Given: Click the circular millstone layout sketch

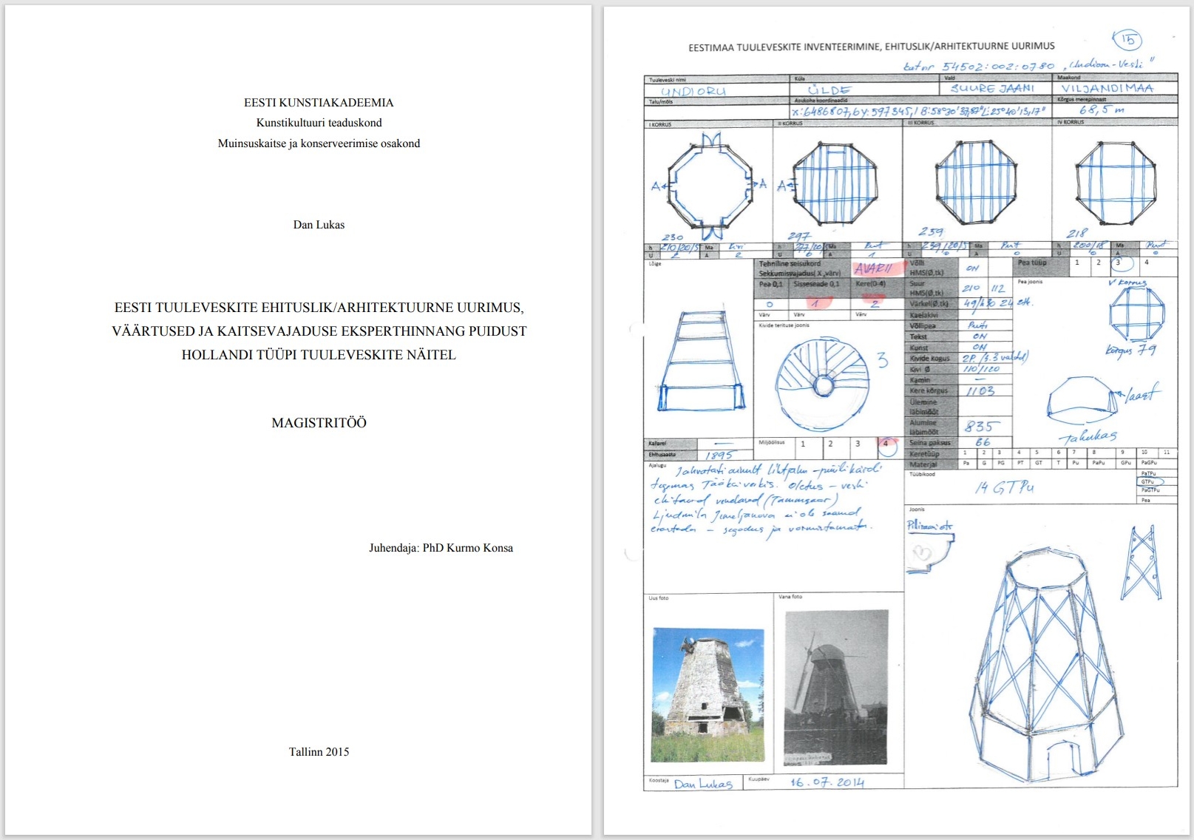Looking at the screenshot, I should click(822, 385).
